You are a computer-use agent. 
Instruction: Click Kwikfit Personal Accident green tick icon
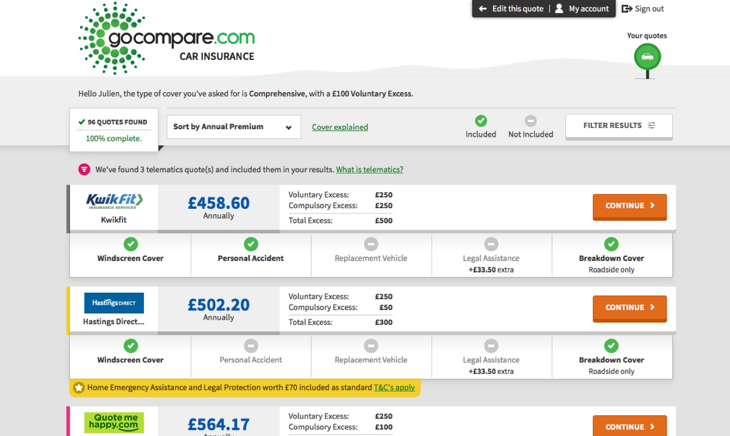pyautogui.click(x=251, y=244)
